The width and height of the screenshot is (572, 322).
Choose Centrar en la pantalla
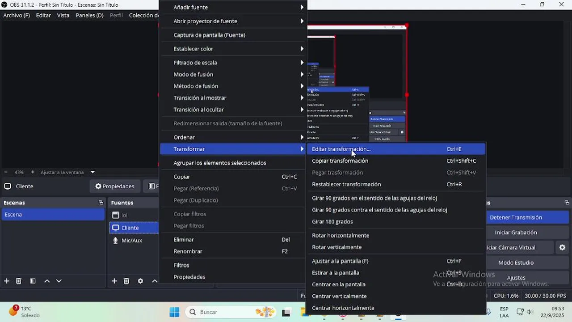coord(396,284)
